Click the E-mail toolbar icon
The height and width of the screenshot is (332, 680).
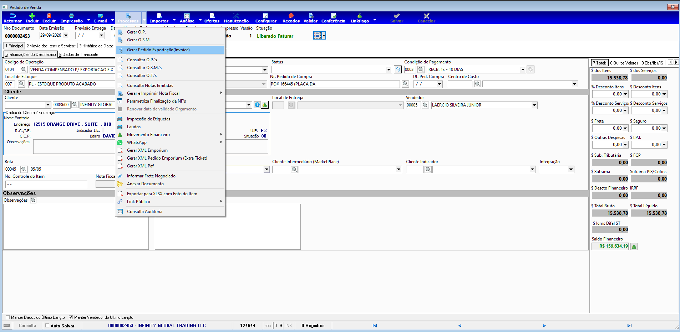tap(100, 16)
